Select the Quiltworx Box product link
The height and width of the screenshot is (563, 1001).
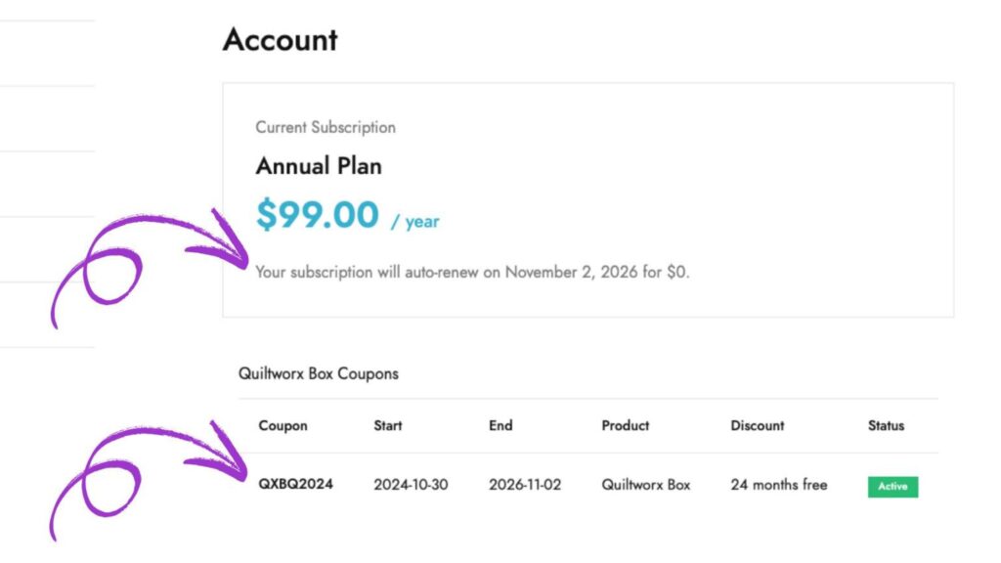[645, 484]
